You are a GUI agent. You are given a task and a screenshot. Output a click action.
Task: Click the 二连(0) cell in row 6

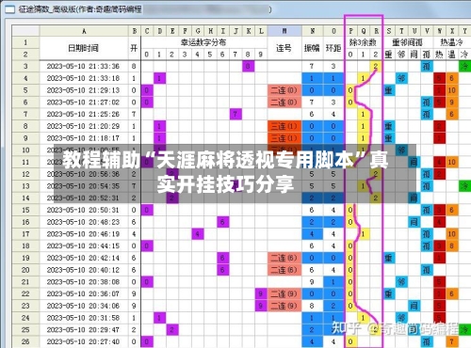(284, 103)
